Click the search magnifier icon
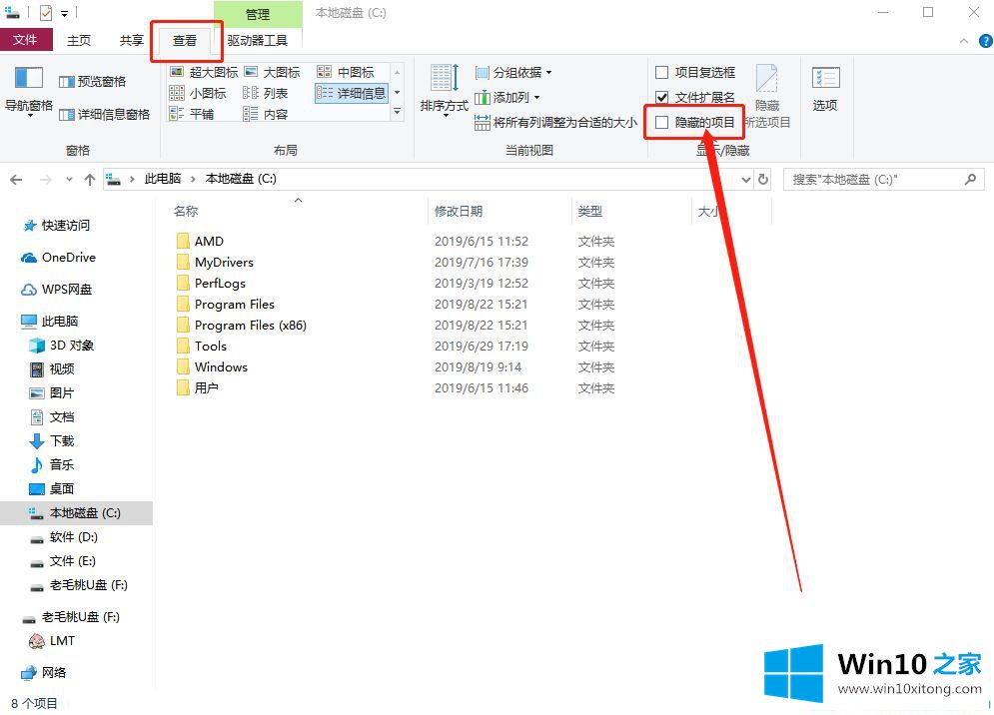The height and width of the screenshot is (715, 994). click(970, 180)
